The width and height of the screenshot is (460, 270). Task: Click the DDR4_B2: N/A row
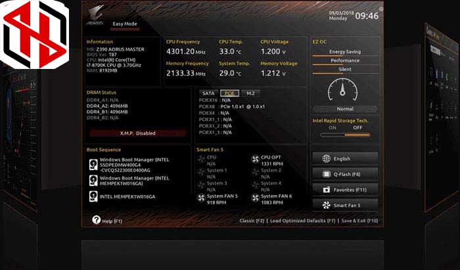click(103, 118)
